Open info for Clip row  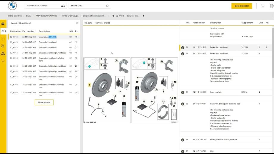[183, 151]
